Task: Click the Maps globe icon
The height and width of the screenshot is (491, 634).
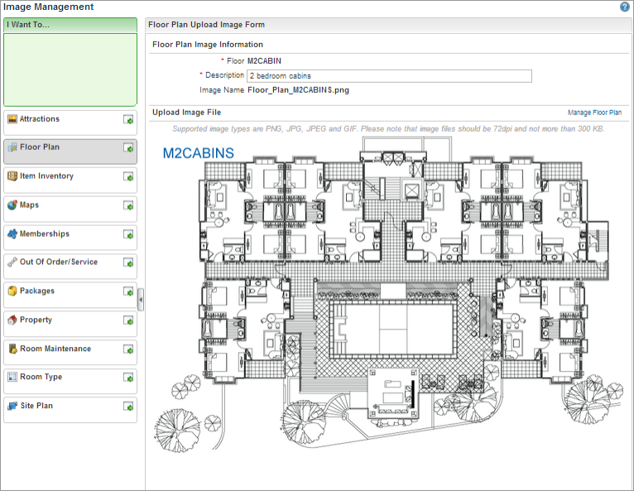Action: 12,205
